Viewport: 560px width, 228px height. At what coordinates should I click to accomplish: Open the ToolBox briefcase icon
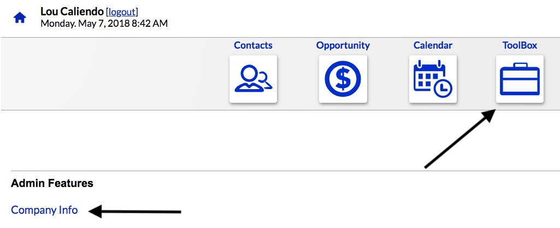520,79
